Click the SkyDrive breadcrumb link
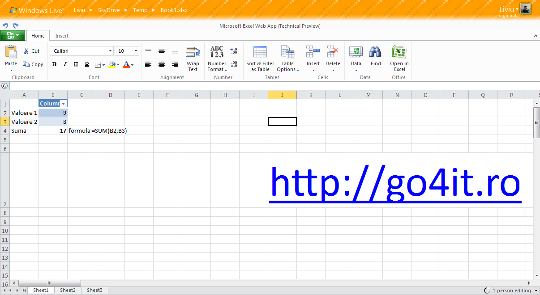The width and height of the screenshot is (540, 295). click(x=109, y=10)
